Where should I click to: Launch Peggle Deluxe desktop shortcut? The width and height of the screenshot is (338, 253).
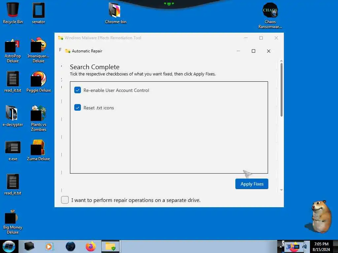tap(39, 82)
